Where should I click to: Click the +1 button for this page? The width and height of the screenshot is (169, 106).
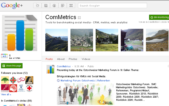(4, 56)
